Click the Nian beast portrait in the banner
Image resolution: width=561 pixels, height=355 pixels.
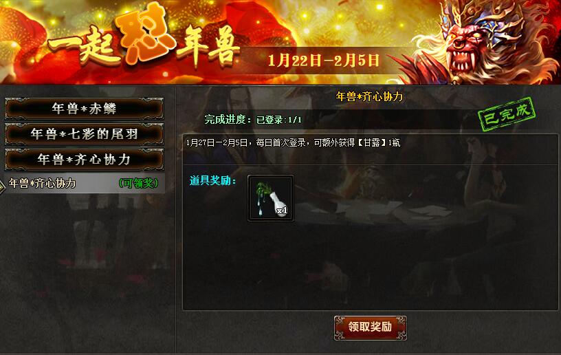[x=485, y=43]
